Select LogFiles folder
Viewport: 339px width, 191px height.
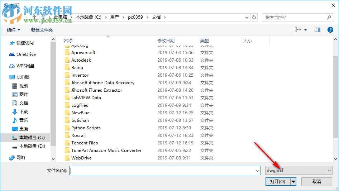80,105
